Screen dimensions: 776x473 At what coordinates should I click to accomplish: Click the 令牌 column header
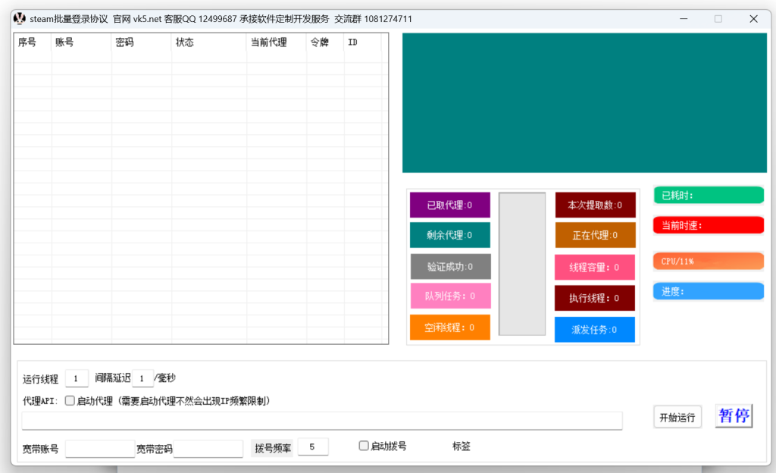(325, 42)
